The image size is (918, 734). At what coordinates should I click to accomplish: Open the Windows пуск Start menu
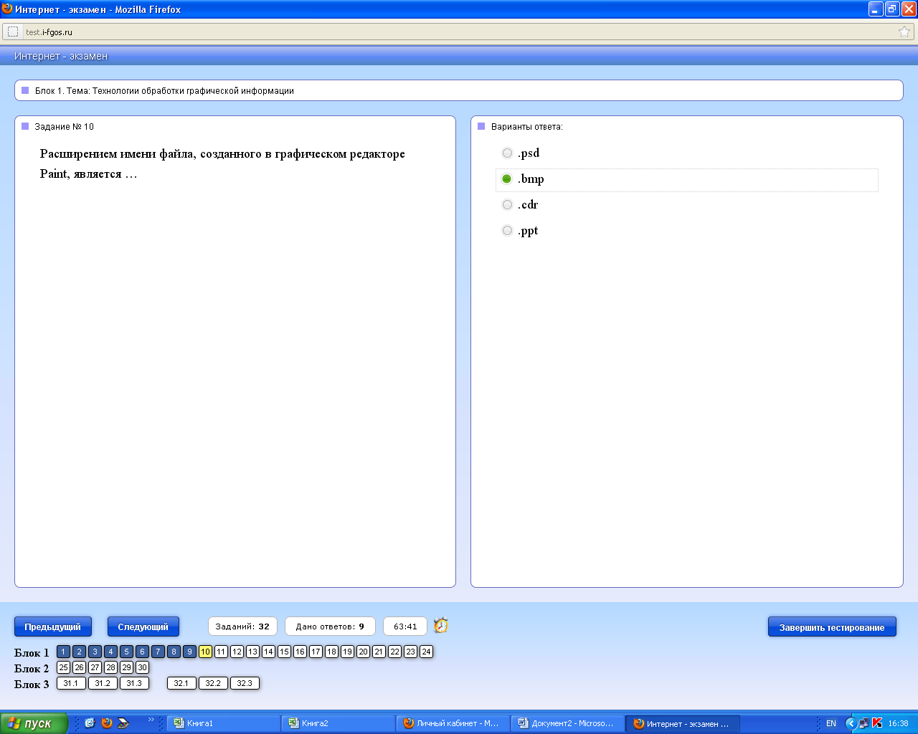pos(34,723)
